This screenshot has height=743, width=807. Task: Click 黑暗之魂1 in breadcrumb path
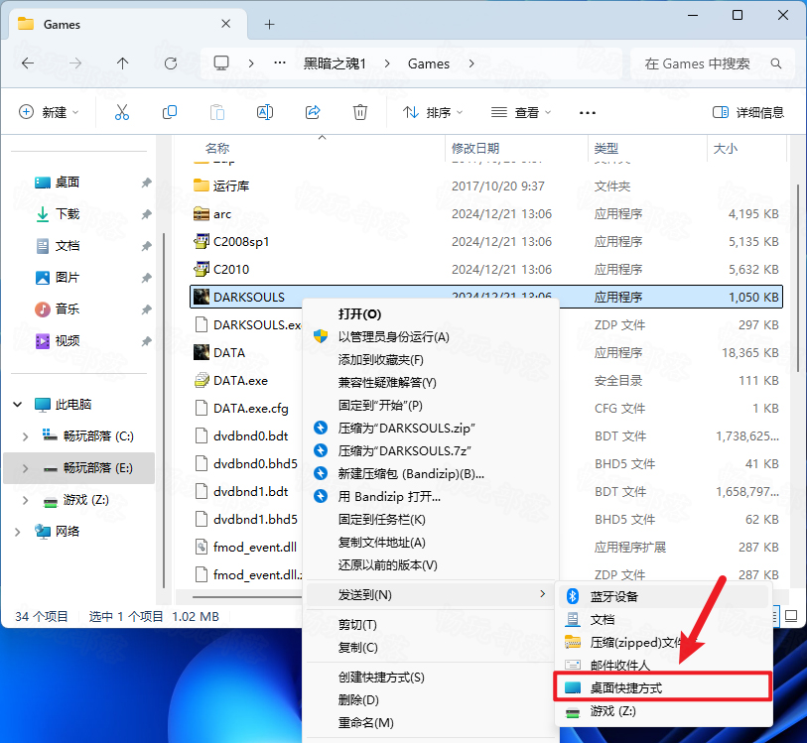pyautogui.click(x=335, y=63)
